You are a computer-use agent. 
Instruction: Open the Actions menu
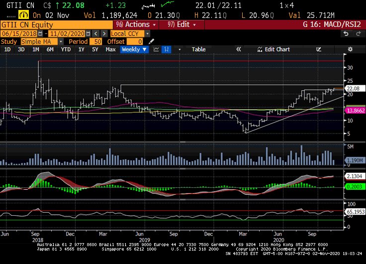[x=136, y=24]
